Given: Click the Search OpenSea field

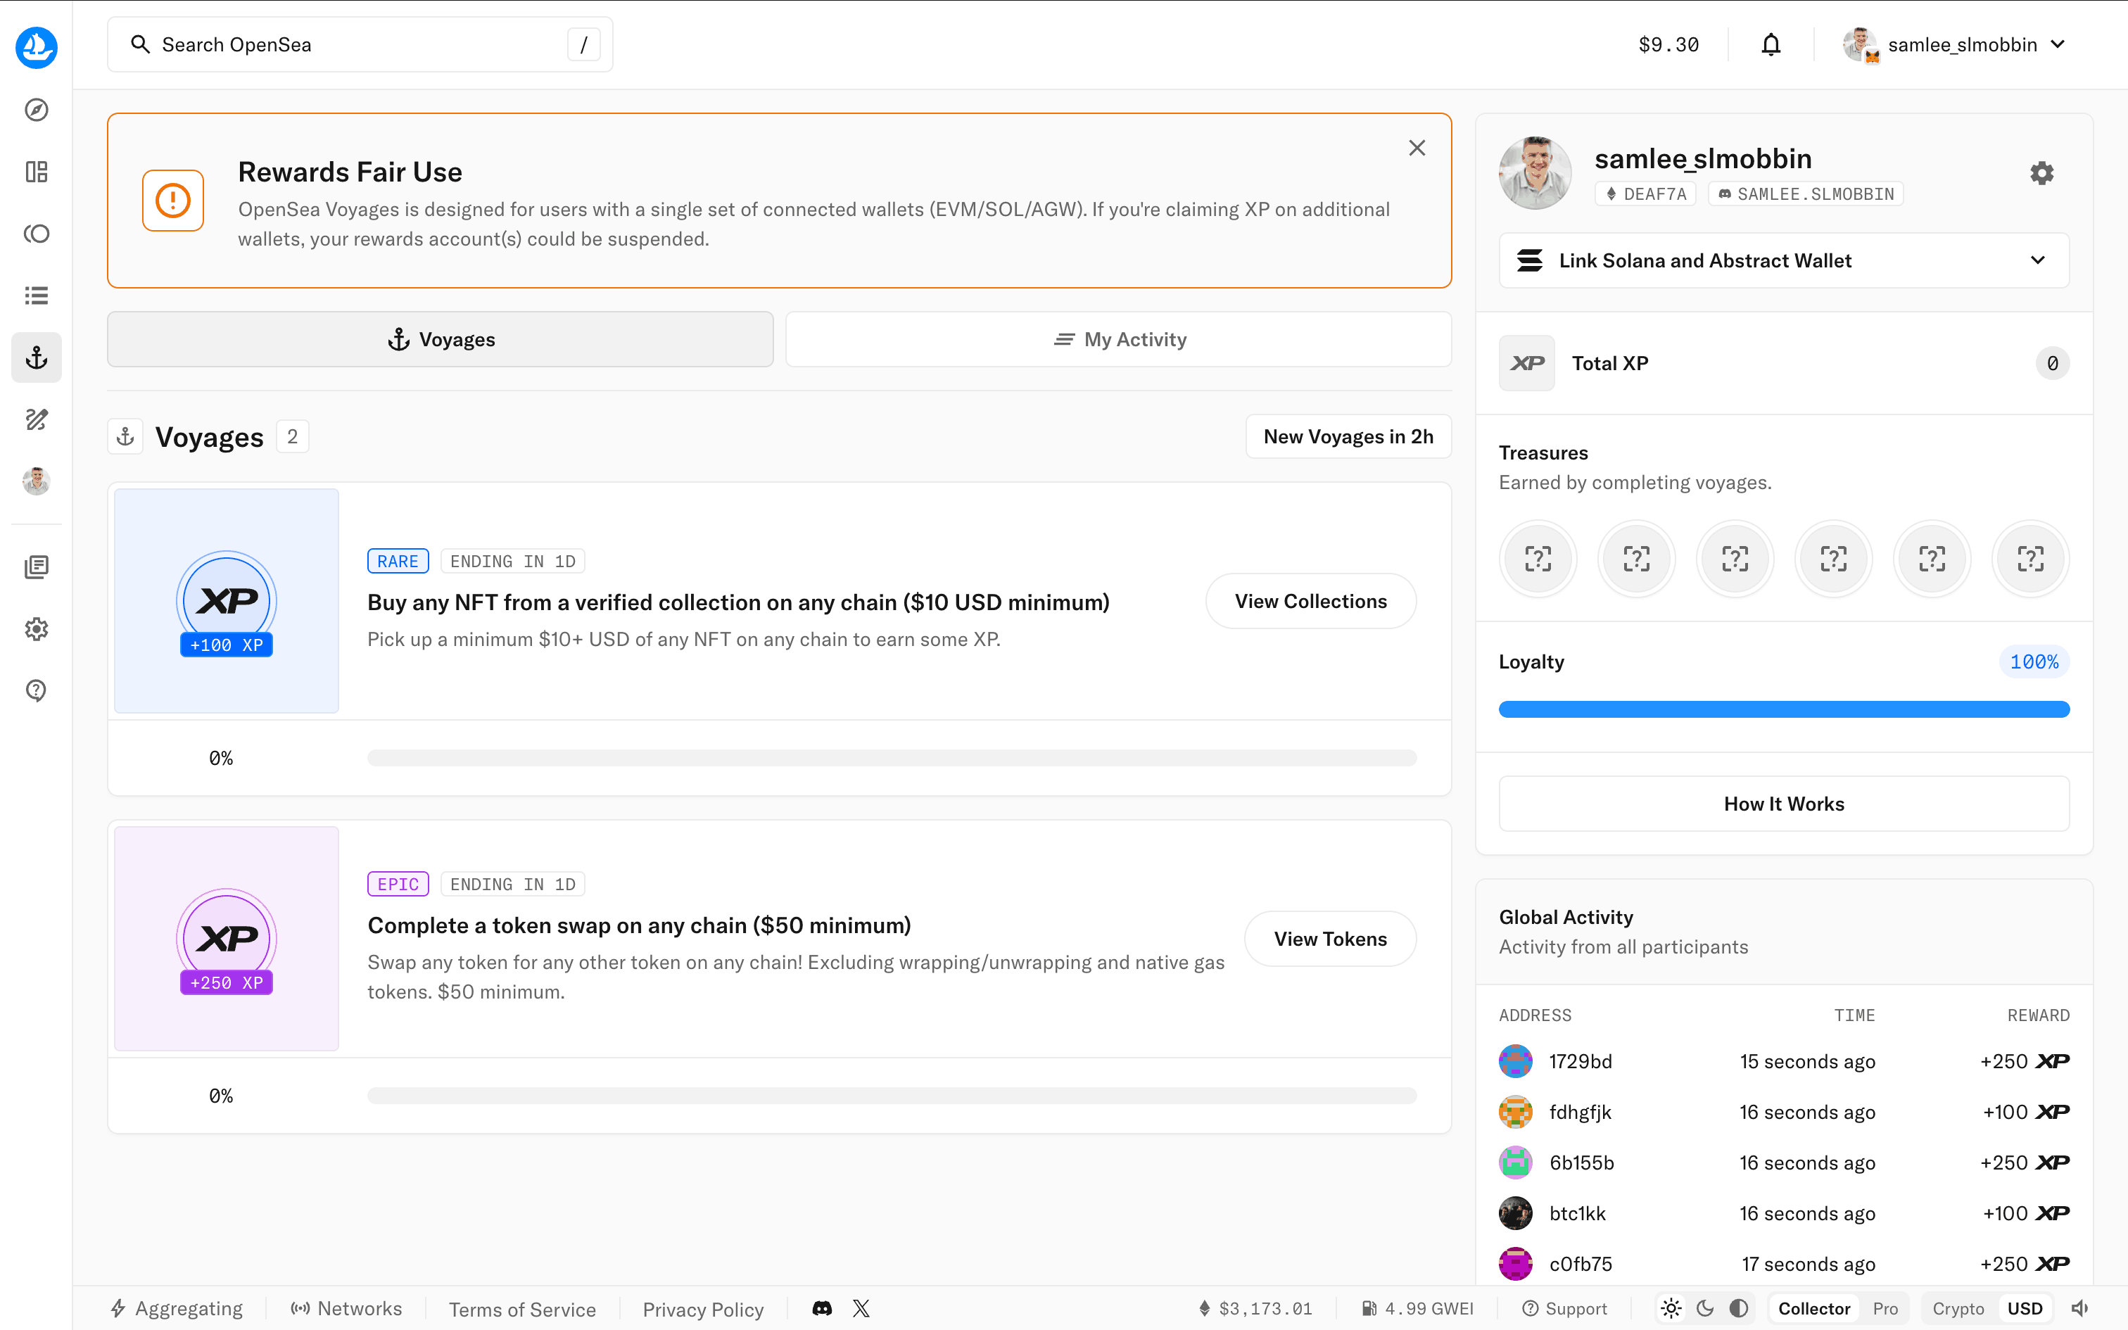Looking at the screenshot, I should click(x=352, y=45).
